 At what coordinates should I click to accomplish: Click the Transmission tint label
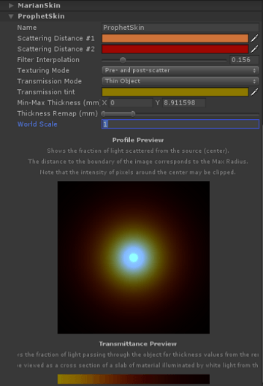click(46, 92)
